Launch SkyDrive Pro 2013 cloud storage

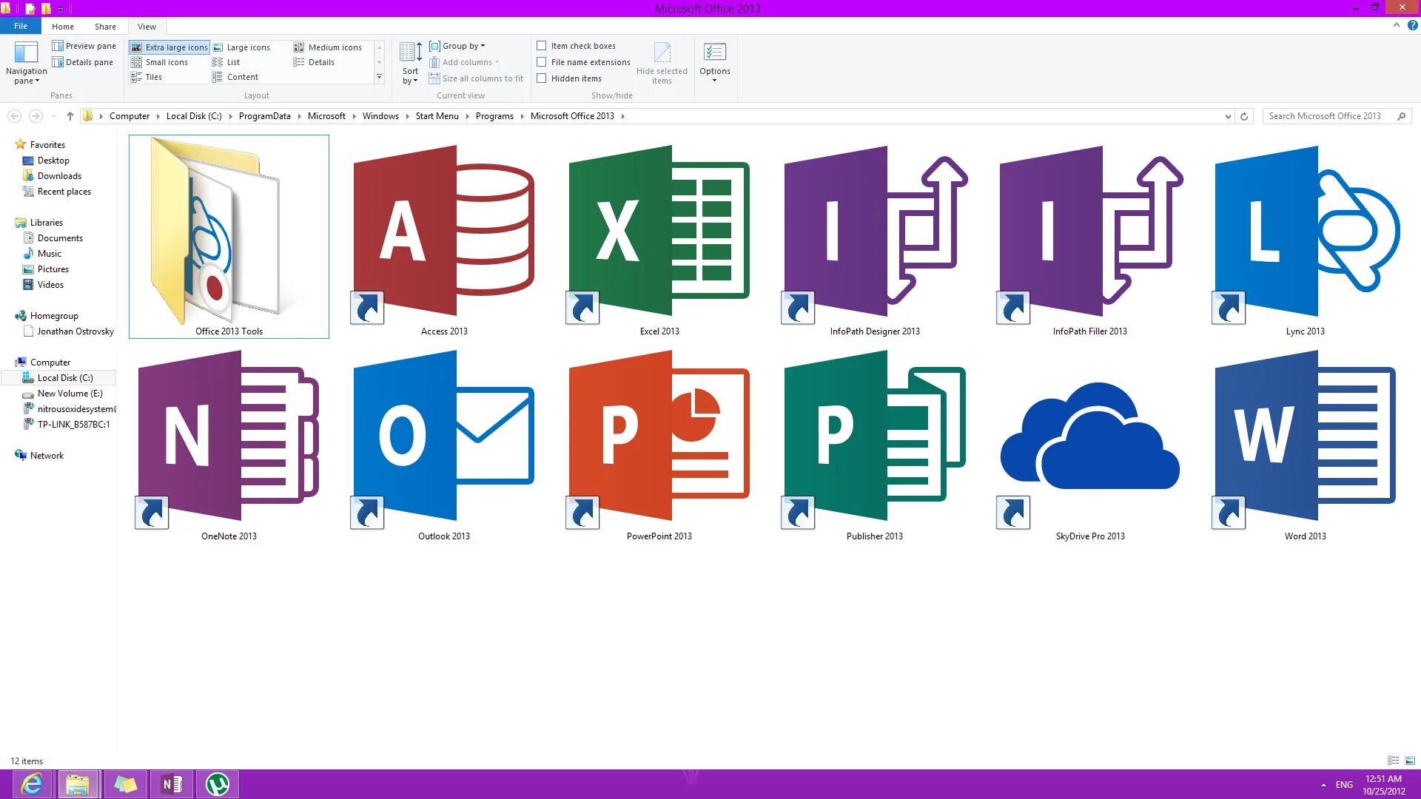1089,443
